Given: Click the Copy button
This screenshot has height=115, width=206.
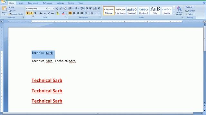Looking at the screenshot, I should 12,11.
